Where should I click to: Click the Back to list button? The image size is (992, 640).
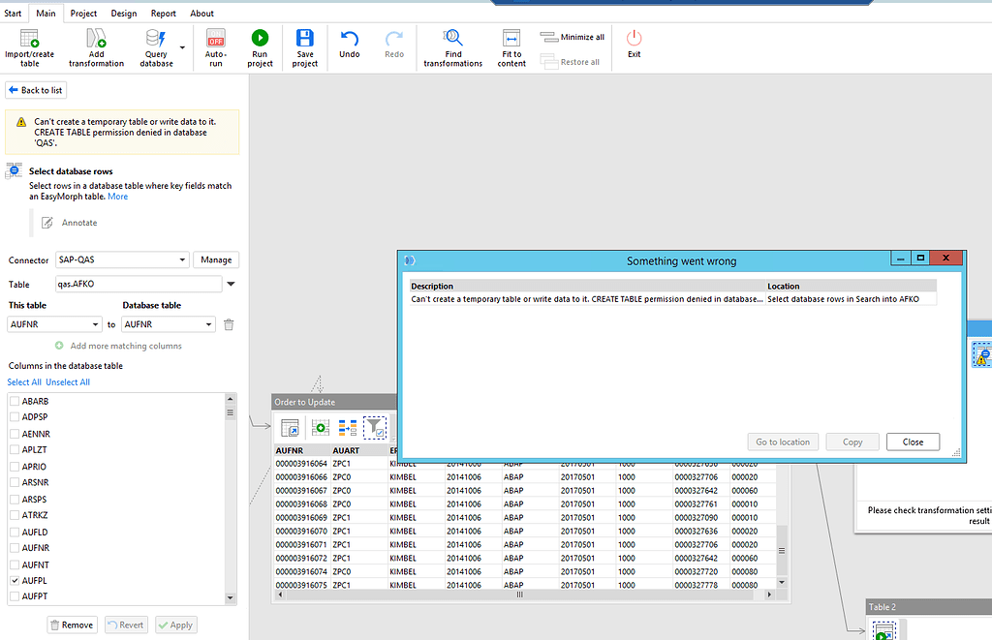[x=36, y=90]
